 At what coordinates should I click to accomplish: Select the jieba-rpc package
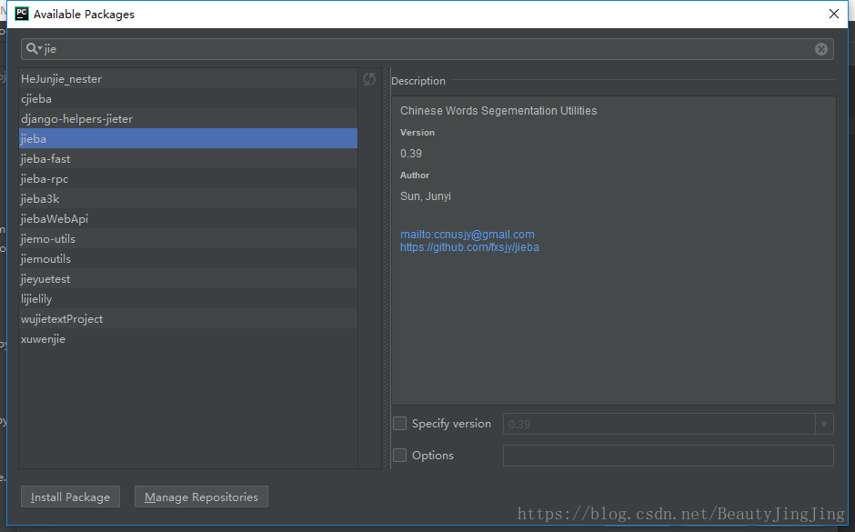[188, 179]
